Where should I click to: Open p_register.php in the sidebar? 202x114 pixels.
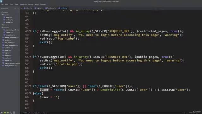10,35
